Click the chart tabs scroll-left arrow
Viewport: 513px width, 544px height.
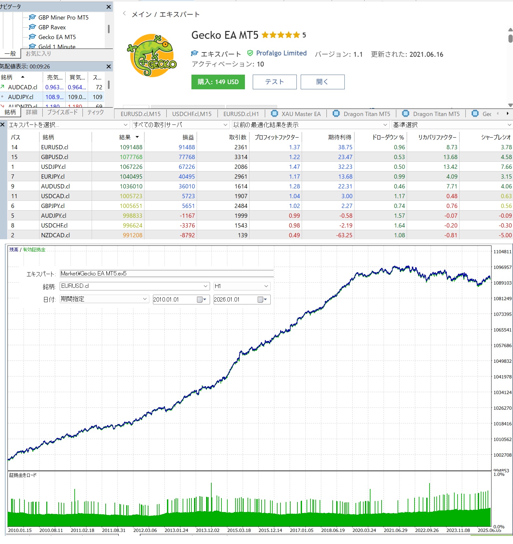pyautogui.click(x=498, y=113)
